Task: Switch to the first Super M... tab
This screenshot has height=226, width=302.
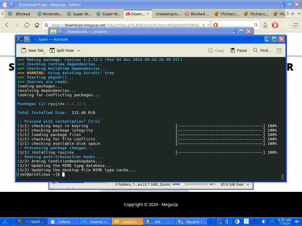Action: click(79, 14)
